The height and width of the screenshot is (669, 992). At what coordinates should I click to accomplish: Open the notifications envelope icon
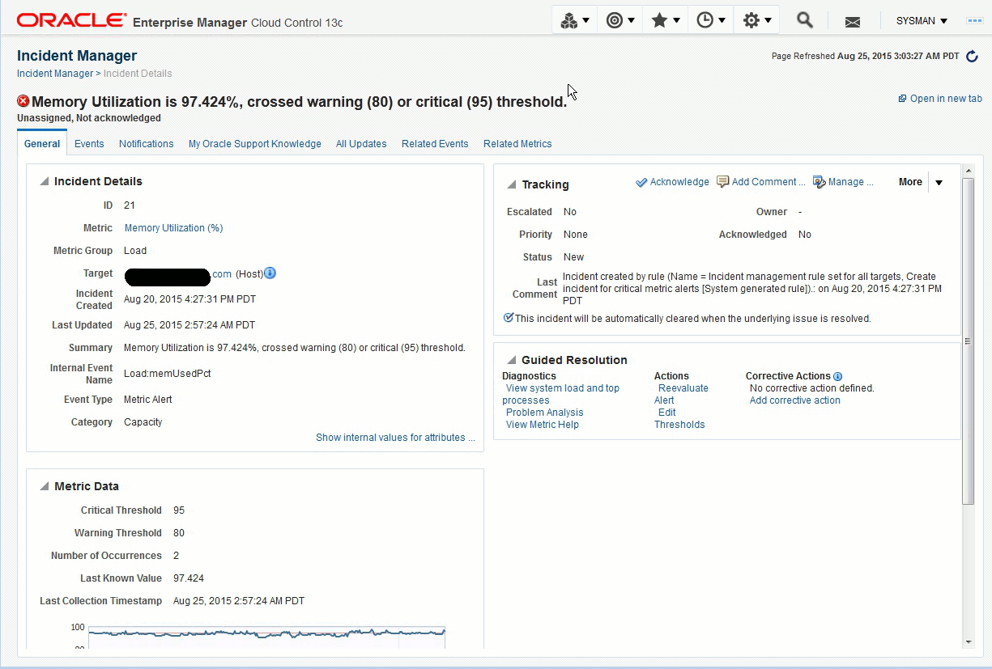click(x=852, y=22)
